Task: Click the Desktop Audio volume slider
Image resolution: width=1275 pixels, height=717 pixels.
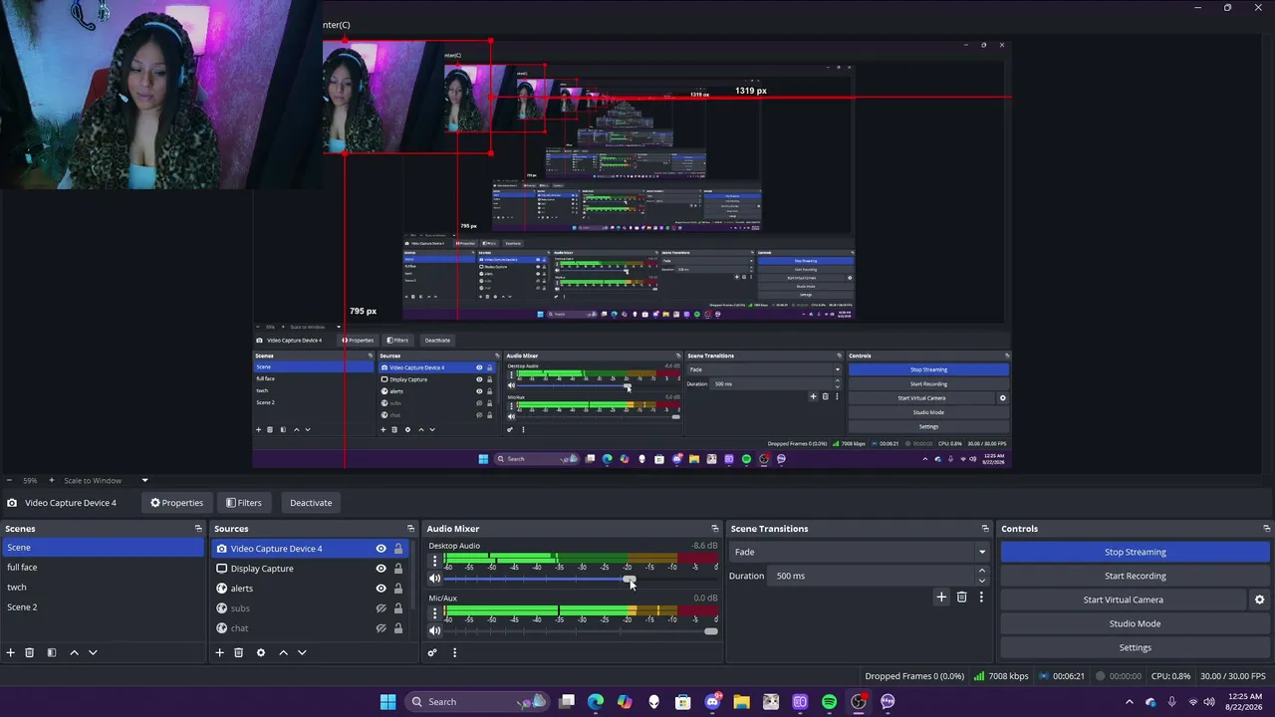Action: 581,579
